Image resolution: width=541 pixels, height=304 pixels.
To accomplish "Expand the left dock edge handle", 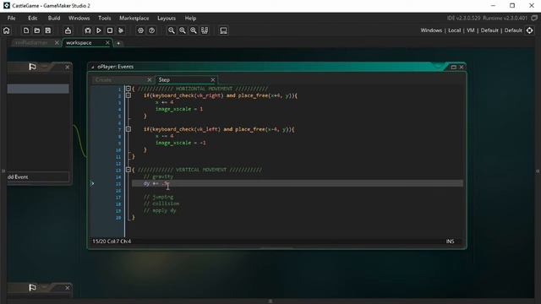I will click(x=3, y=171).
